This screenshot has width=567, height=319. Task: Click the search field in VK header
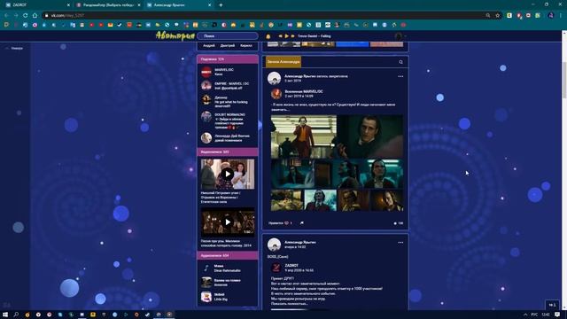pyautogui.click(x=228, y=36)
